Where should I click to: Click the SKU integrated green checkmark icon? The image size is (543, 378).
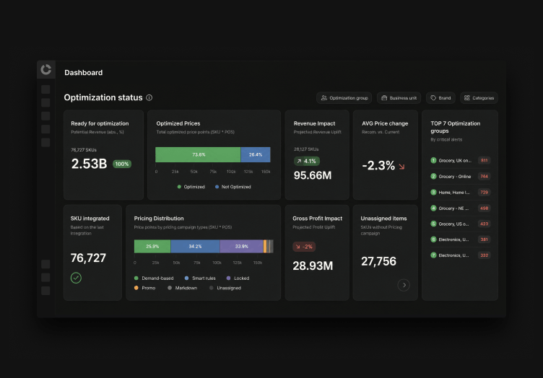coord(77,278)
